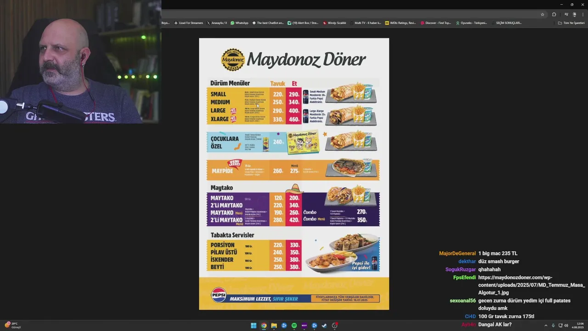Viewport: 588px width, 331px height.
Task: Click chat username FpsEfendi
Action: 464,278
